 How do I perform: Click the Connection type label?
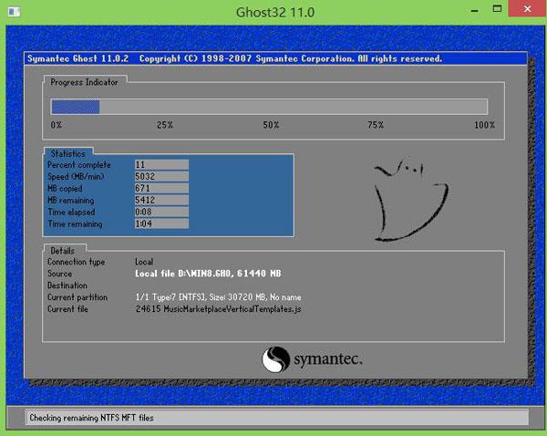(76, 262)
